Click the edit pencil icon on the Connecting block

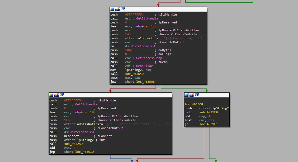[x=117, y=9]
